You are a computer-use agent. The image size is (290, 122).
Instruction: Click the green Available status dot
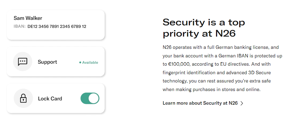(x=80, y=62)
